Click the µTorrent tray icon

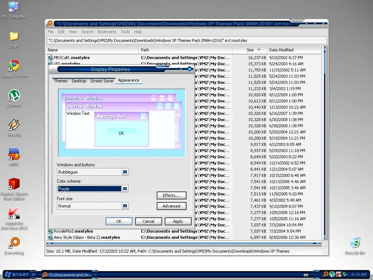click(x=332, y=274)
